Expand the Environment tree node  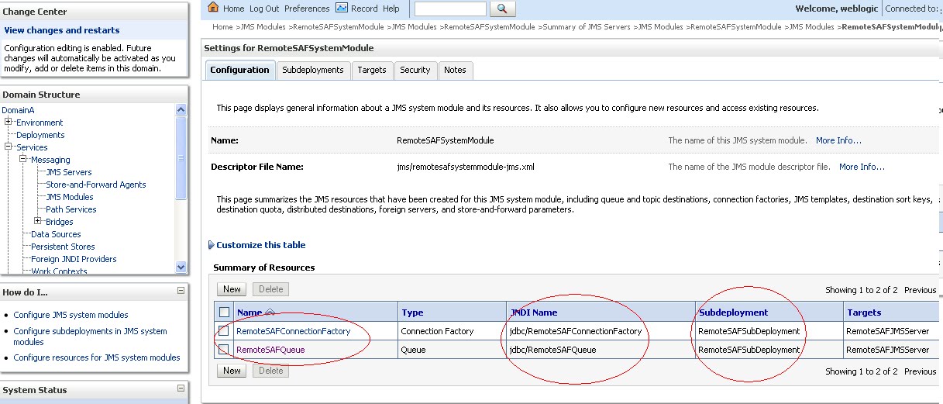(9, 122)
